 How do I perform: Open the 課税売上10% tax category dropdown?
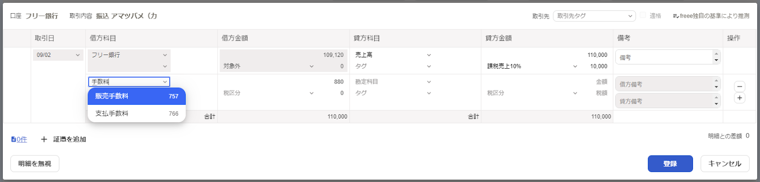(x=532, y=66)
